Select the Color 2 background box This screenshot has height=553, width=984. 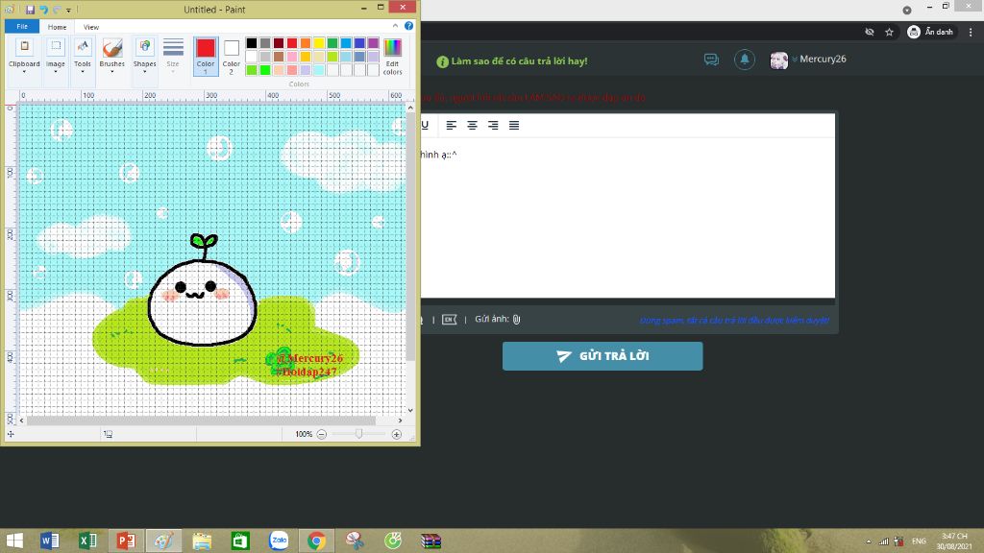pos(231,56)
